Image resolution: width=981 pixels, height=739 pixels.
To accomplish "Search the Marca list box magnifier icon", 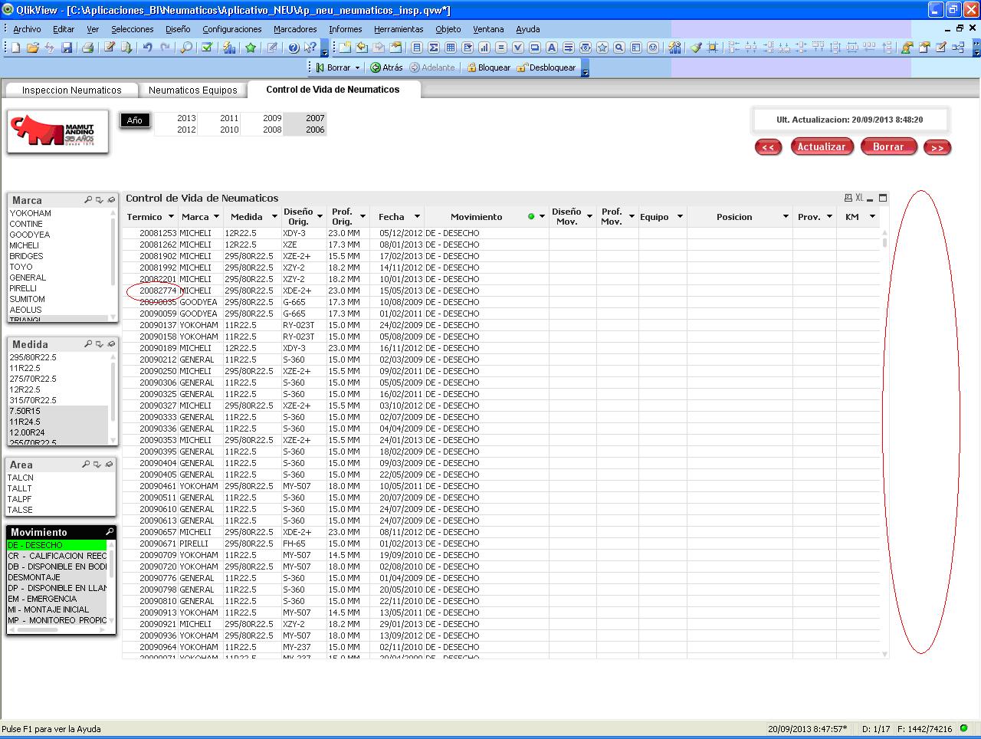I will click(88, 200).
